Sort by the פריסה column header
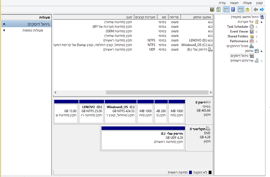 pyautogui.click(x=174, y=17)
